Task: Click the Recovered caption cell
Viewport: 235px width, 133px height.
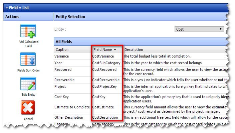Action: 63,69
